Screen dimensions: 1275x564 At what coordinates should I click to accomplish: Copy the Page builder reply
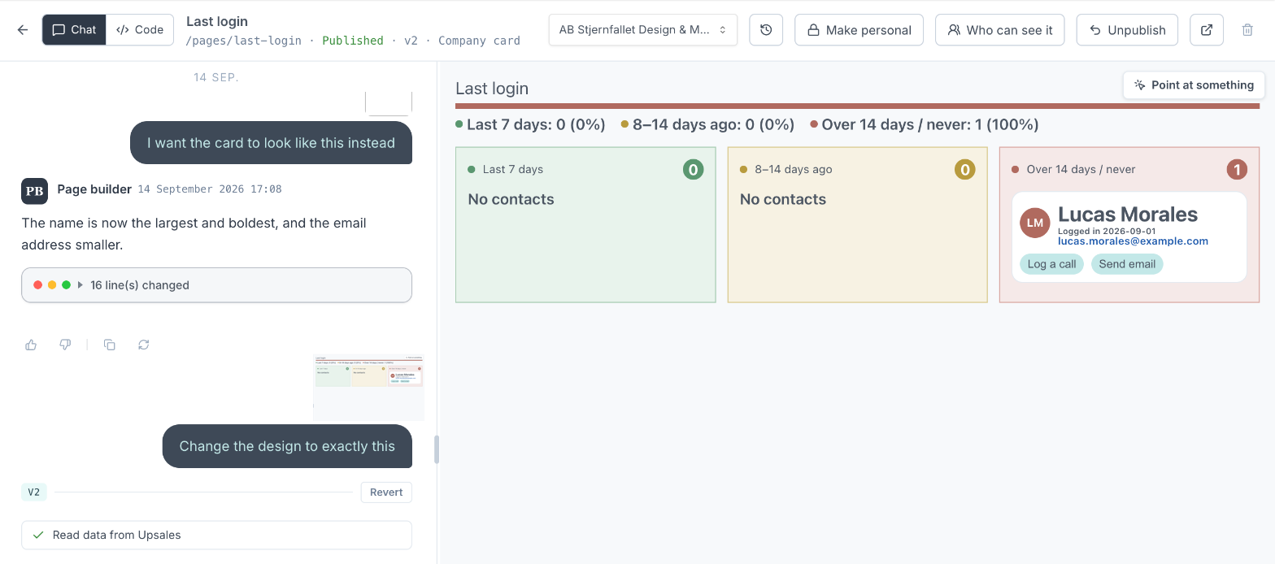(x=110, y=345)
